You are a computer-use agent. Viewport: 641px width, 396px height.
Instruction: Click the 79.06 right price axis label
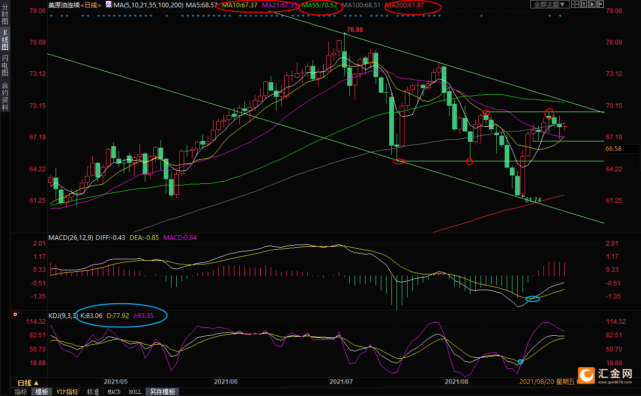613,10
